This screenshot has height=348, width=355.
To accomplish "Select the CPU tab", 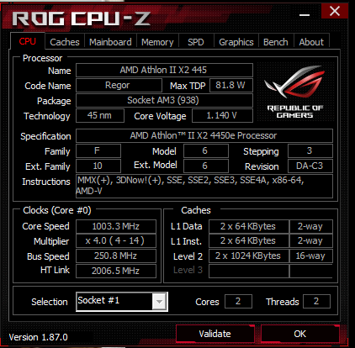I will [28, 41].
